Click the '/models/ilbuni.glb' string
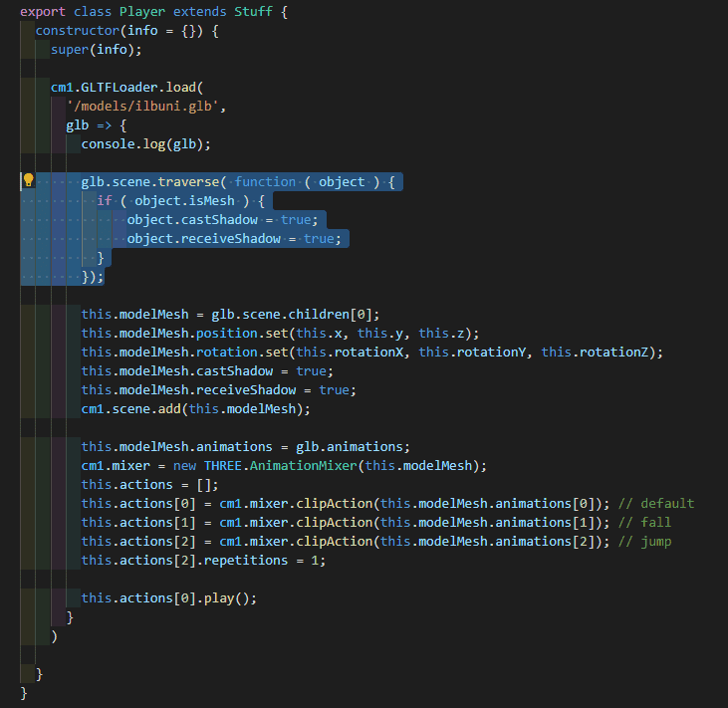 point(142,107)
